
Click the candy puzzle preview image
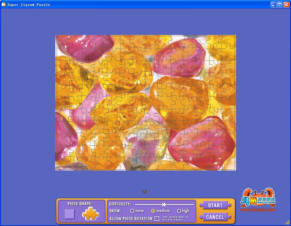tap(145, 103)
